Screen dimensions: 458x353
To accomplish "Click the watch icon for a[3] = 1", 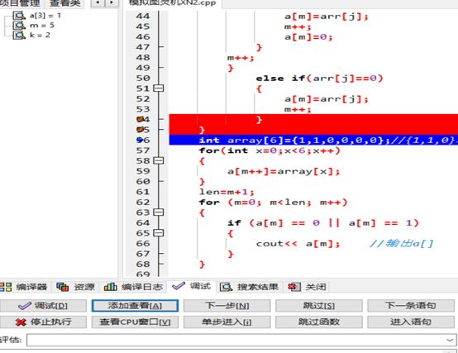I will pos(20,16).
